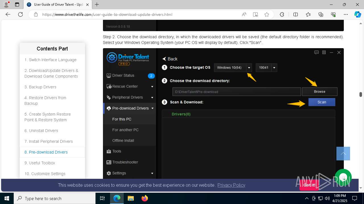Screen dimensions: 364x204
Task: Open the tab actions menu icon
Action: (17, 5)
